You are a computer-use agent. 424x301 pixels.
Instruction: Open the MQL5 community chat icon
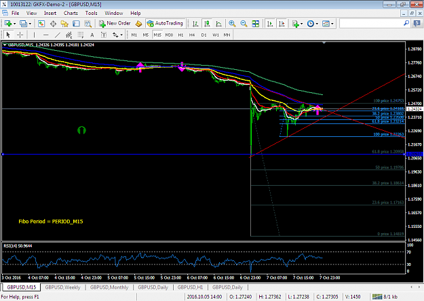[417, 24]
